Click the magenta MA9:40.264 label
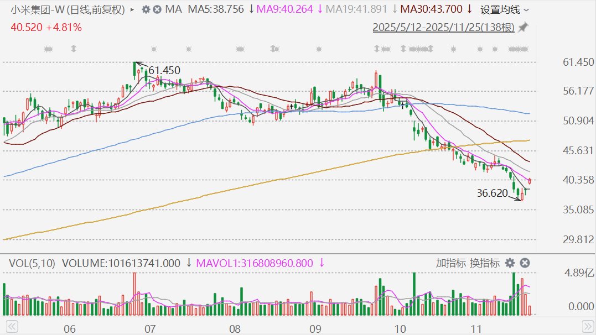Image resolution: width=596 pixels, height=335 pixels. click(x=287, y=9)
